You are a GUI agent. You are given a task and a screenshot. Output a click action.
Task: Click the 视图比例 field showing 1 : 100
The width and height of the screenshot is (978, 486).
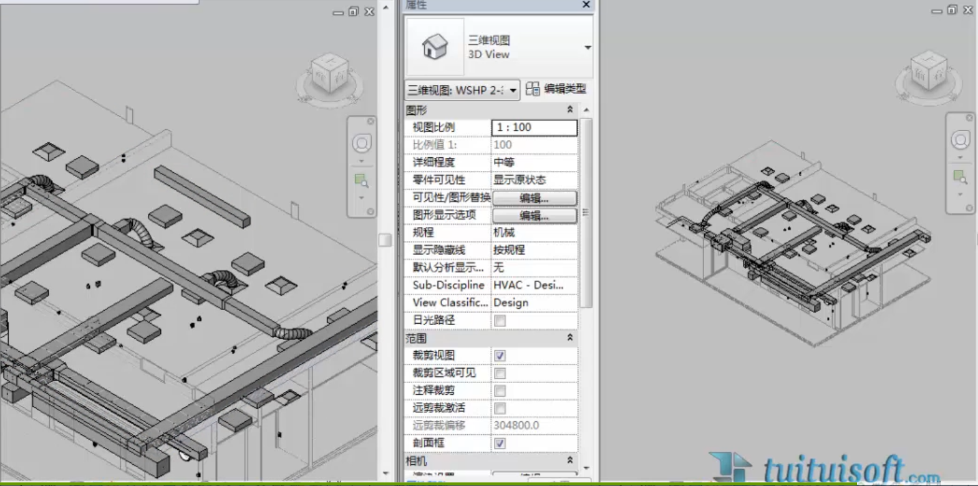click(535, 127)
